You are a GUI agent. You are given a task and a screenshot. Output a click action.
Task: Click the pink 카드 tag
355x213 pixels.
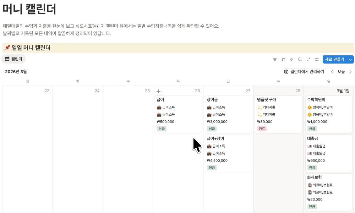[262, 129]
